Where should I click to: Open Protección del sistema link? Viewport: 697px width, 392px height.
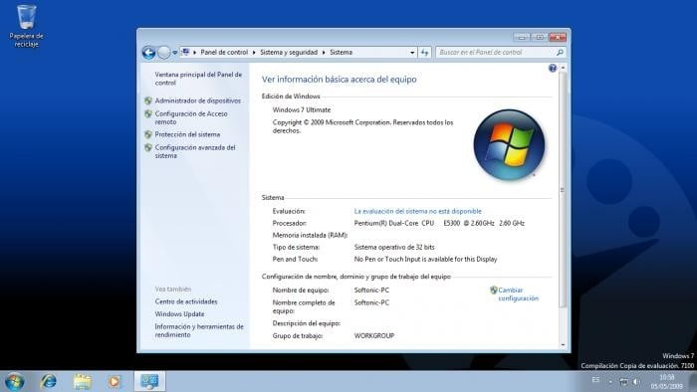187,134
